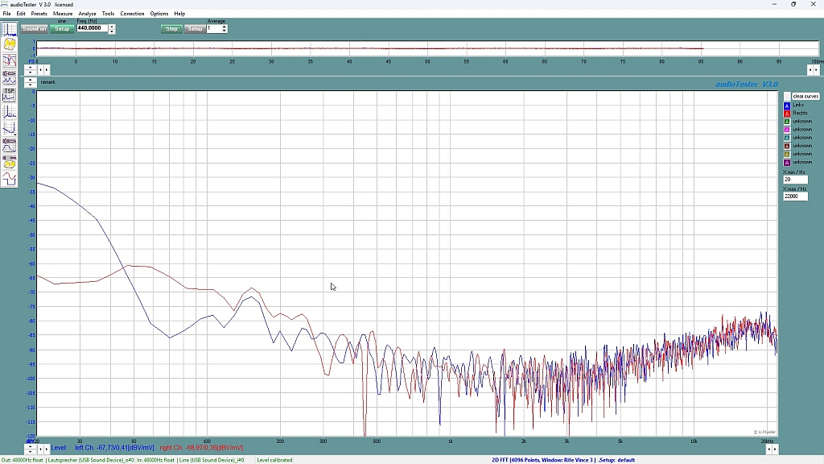Click the spectrum bottom-left scroll-right arrow
The width and height of the screenshot is (824, 464).
pyautogui.click(x=46, y=449)
